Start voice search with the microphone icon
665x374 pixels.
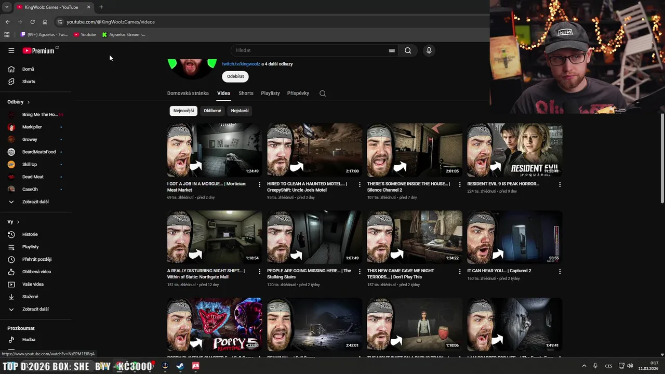click(x=429, y=50)
